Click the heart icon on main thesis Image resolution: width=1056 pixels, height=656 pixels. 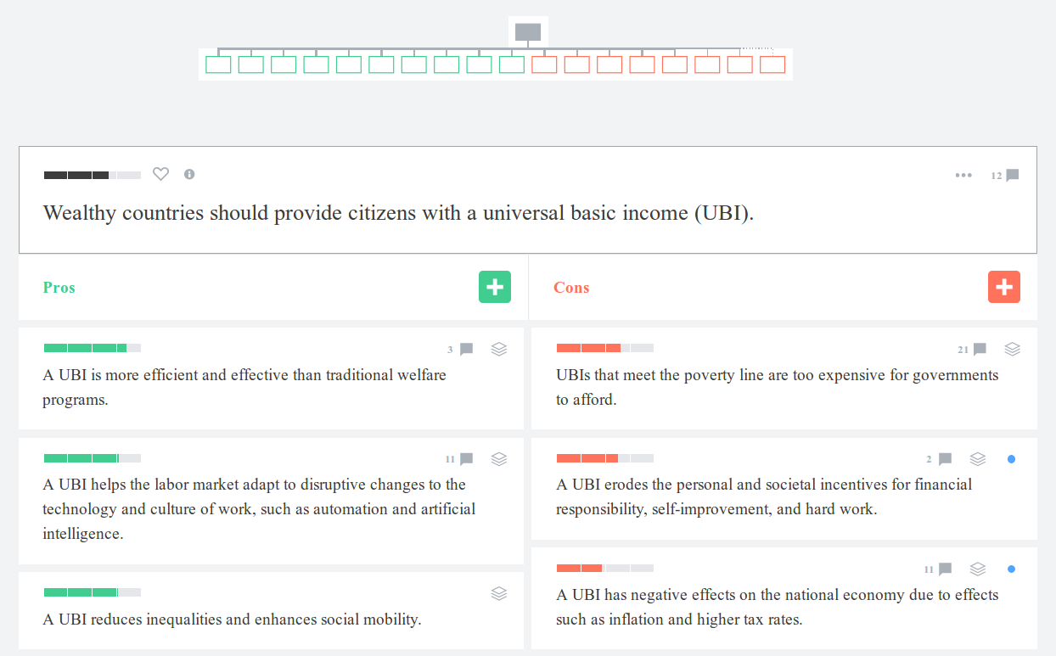pos(160,174)
